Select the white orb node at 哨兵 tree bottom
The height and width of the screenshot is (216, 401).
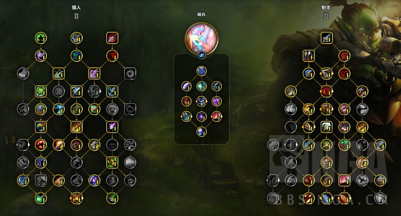[201, 131]
